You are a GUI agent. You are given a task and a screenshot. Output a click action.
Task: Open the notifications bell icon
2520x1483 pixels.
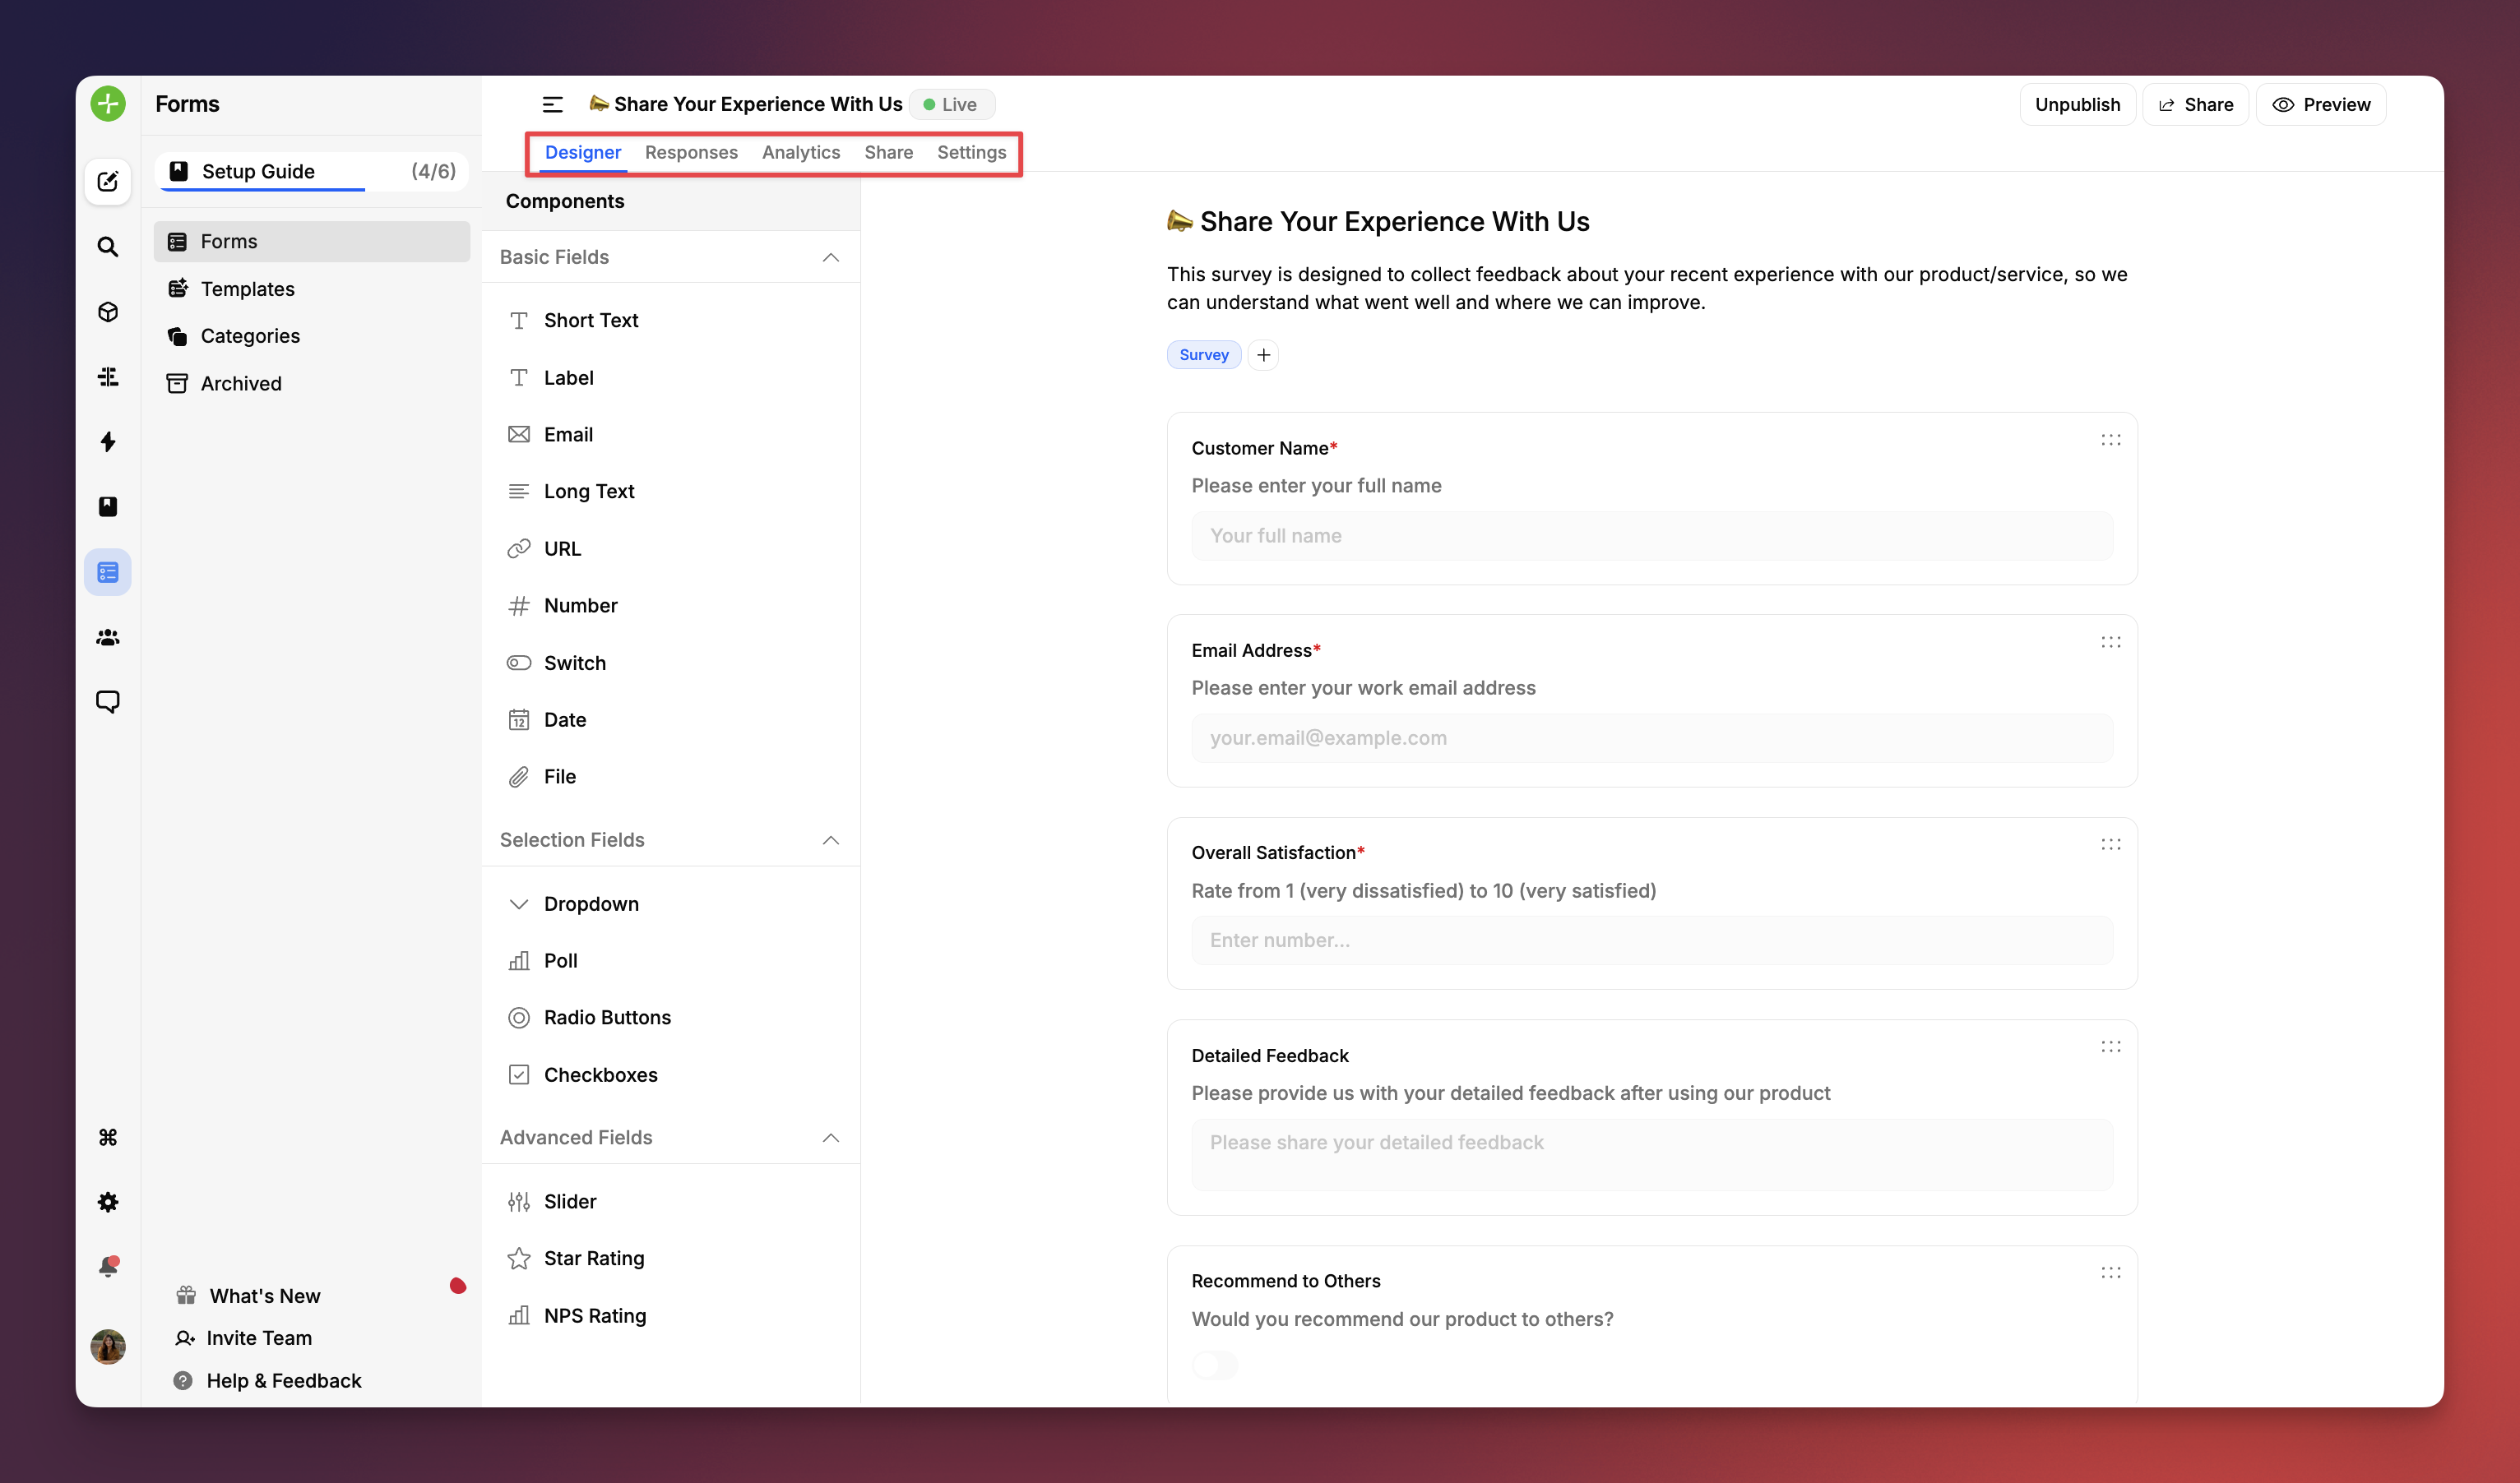click(107, 1265)
